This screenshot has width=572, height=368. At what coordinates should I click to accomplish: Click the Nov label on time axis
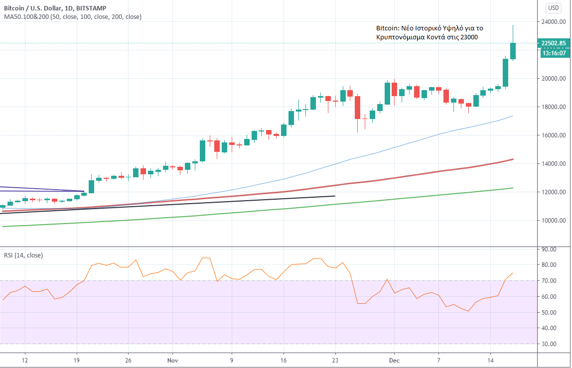(x=172, y=360)
